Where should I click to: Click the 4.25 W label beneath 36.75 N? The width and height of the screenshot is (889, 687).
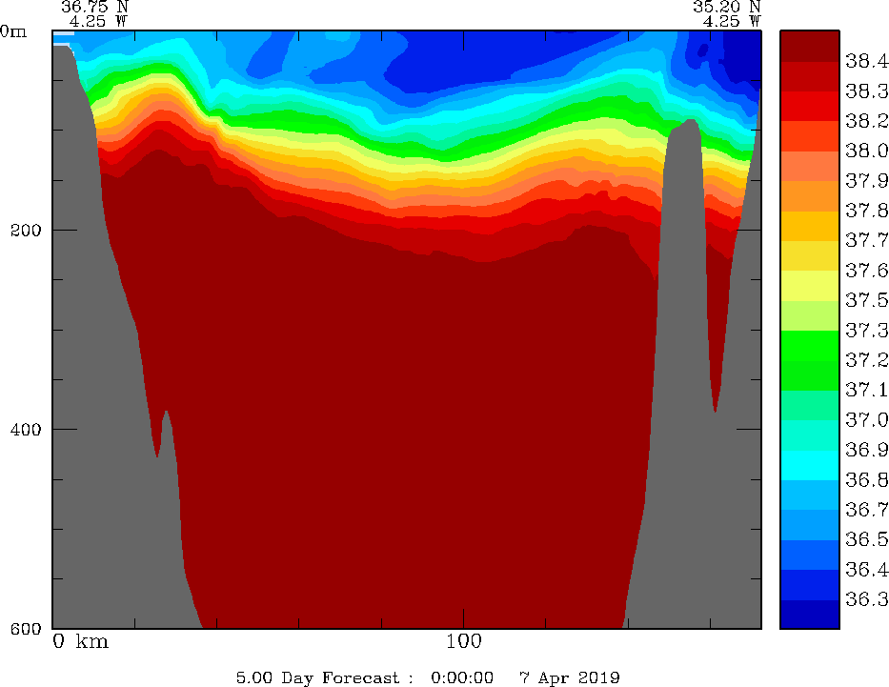click(x=98, y=21)
